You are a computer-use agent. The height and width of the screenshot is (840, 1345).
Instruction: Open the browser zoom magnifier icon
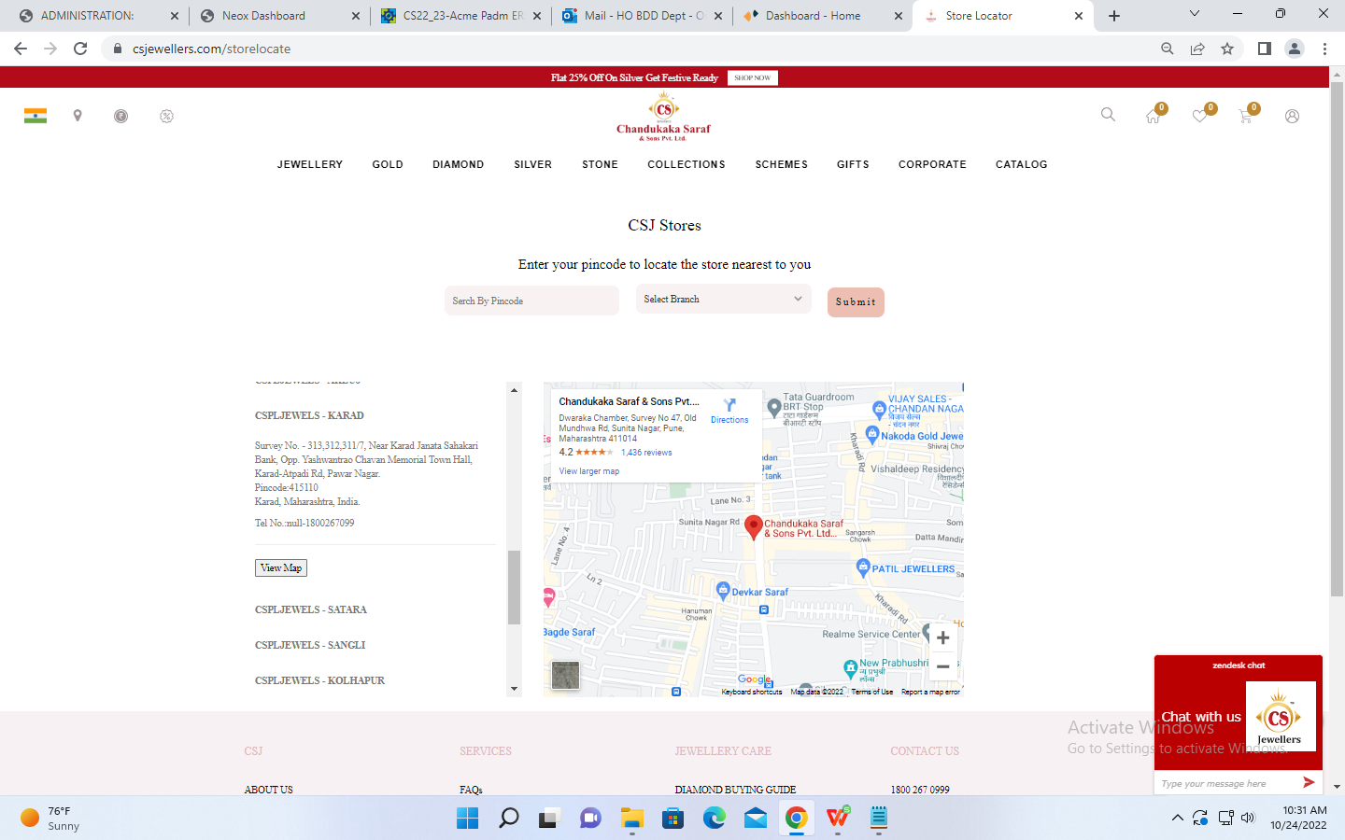(1168, 49)
